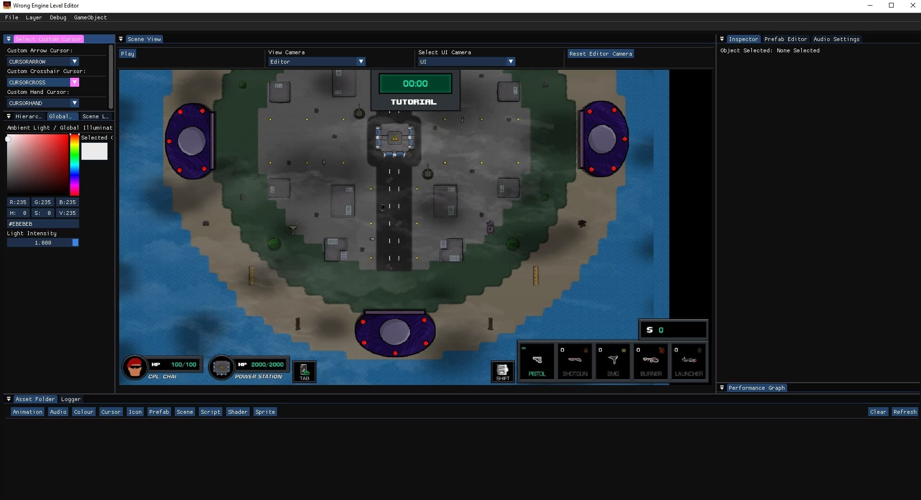Click the SHIFT ability icon

(503, 372)
